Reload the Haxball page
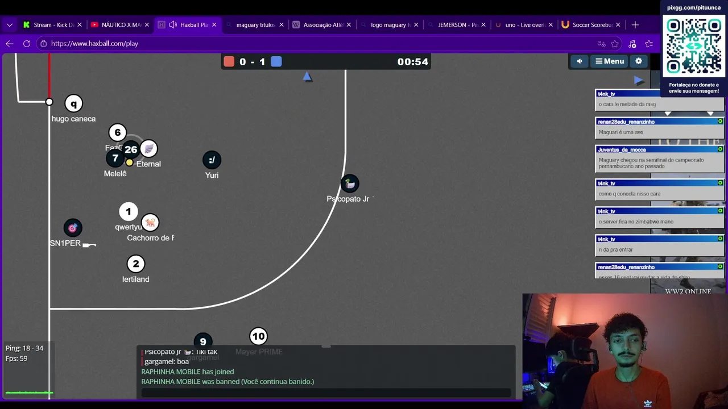Screen dimensions: 728x409 click(27, 44)
